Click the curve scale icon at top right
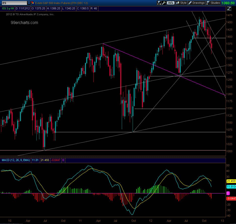Screen dimensions: 236x224 click(x=229, y=9)
